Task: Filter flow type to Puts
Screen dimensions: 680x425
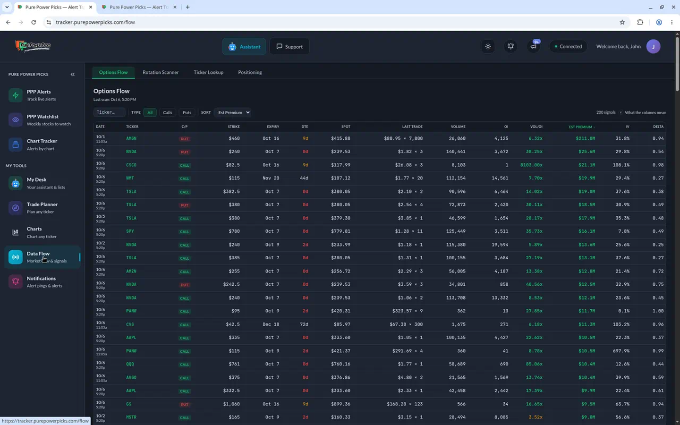Action: coord(187,112)
